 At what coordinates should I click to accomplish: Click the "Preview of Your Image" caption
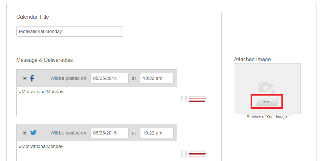267,117
